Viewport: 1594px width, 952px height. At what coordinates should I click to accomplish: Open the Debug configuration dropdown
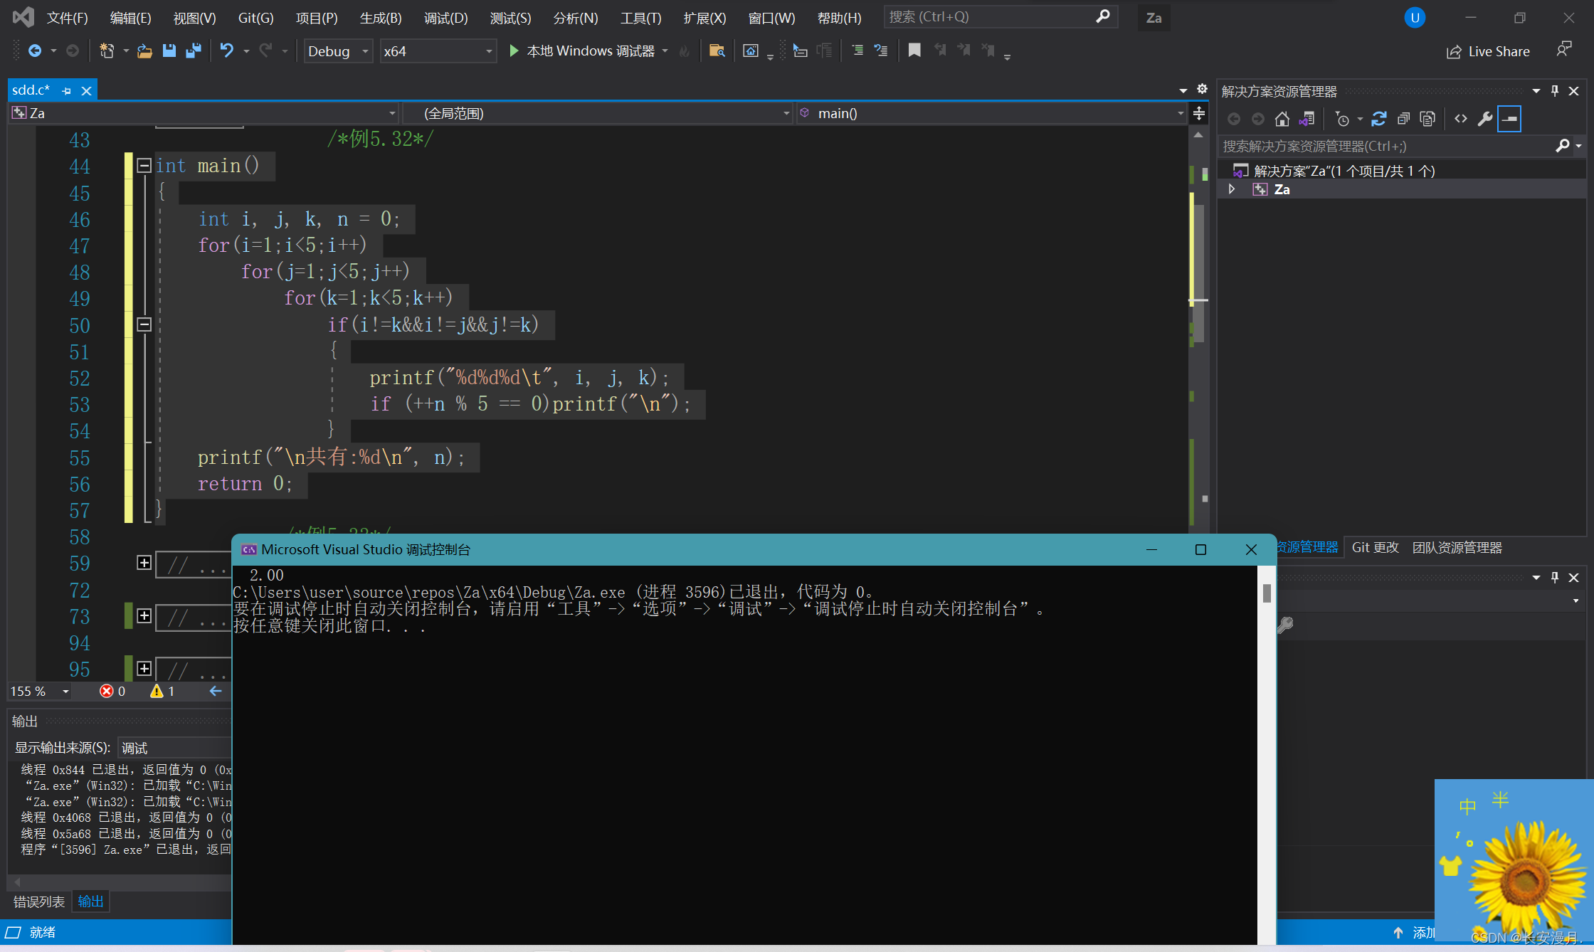tap(365, 51)
